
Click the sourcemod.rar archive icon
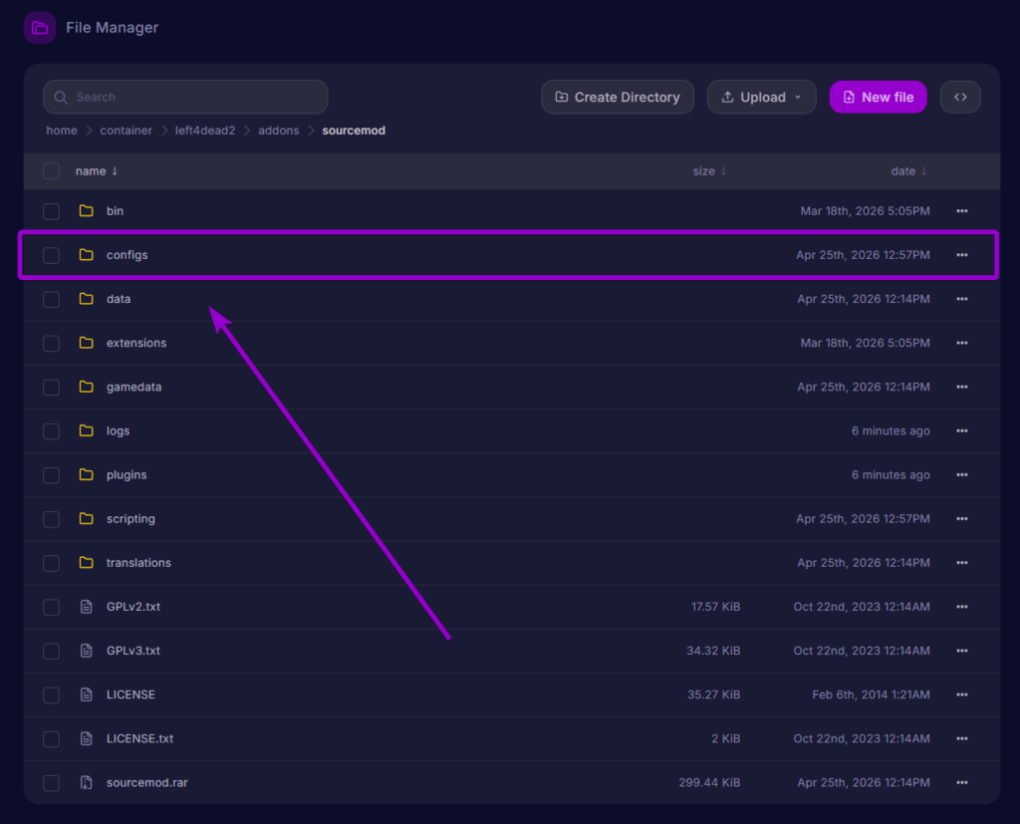[87, 782]
